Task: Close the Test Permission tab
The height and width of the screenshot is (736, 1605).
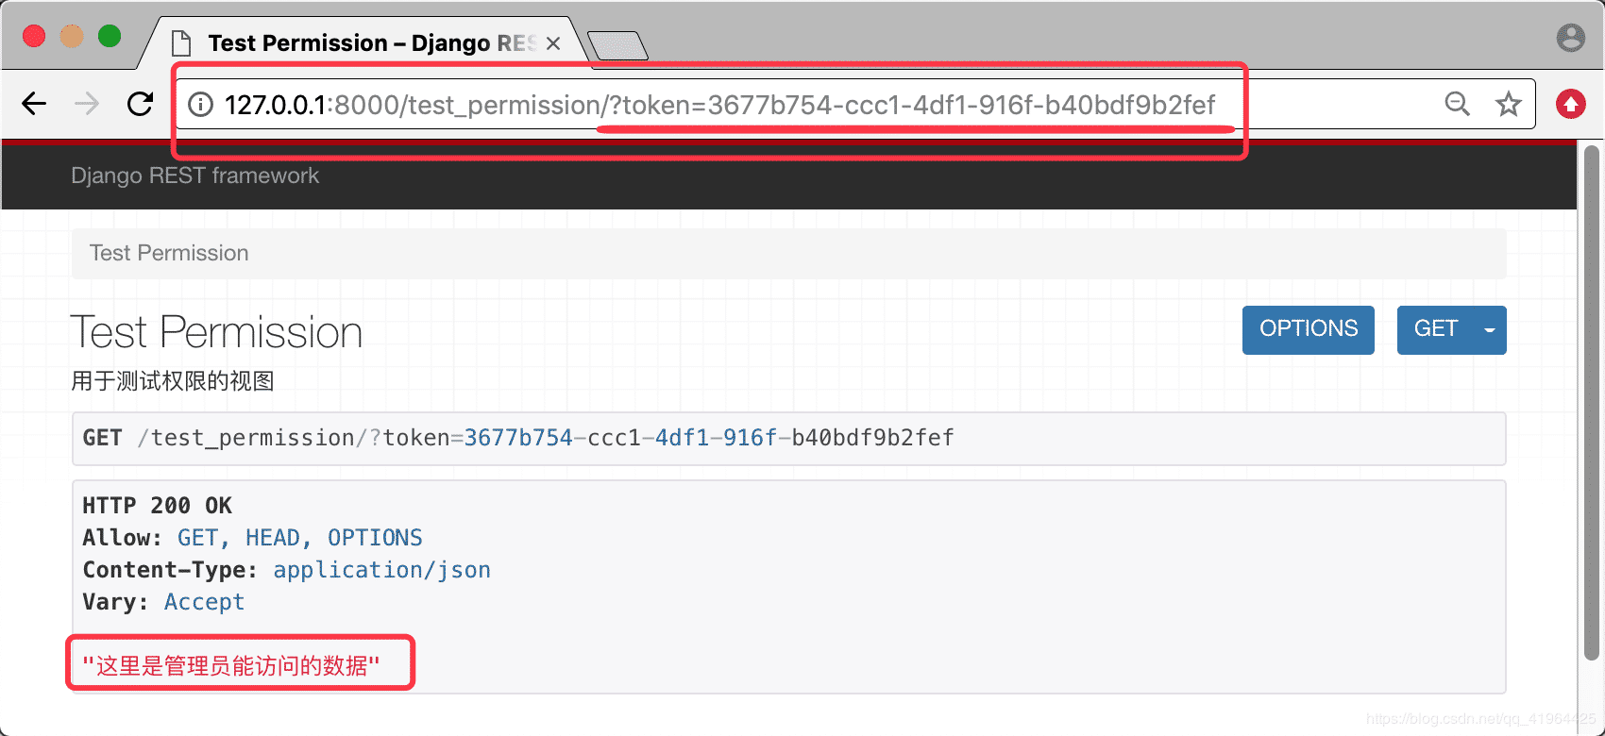Action: coord(553,43)
